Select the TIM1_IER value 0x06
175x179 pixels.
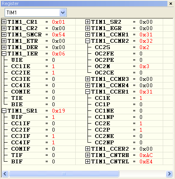tap(58, 54)
